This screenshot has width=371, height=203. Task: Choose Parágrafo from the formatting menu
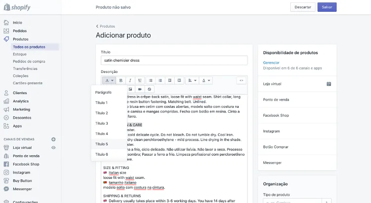tap(109, 92)
